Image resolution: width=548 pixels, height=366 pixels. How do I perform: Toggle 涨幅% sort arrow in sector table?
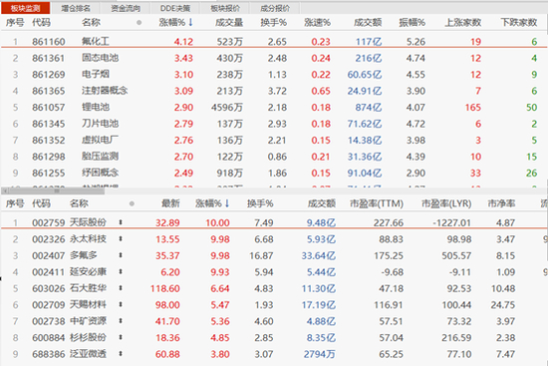click(x=190, y=22)
